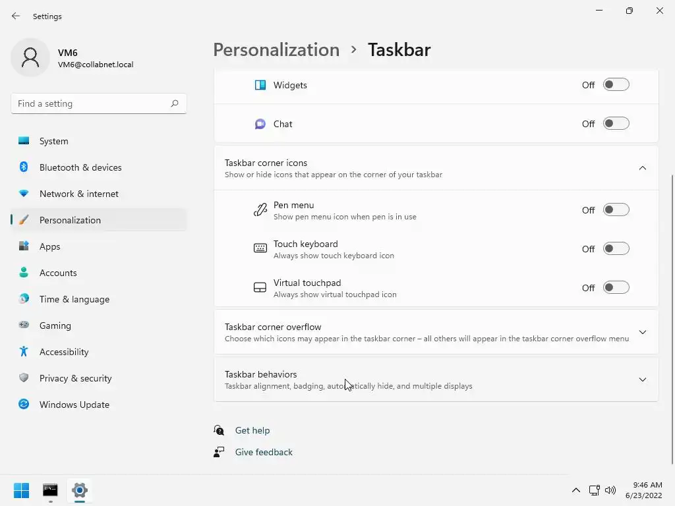Collapse the Taskbar corner icons section
Screen dimensions: 675x506
643,168
